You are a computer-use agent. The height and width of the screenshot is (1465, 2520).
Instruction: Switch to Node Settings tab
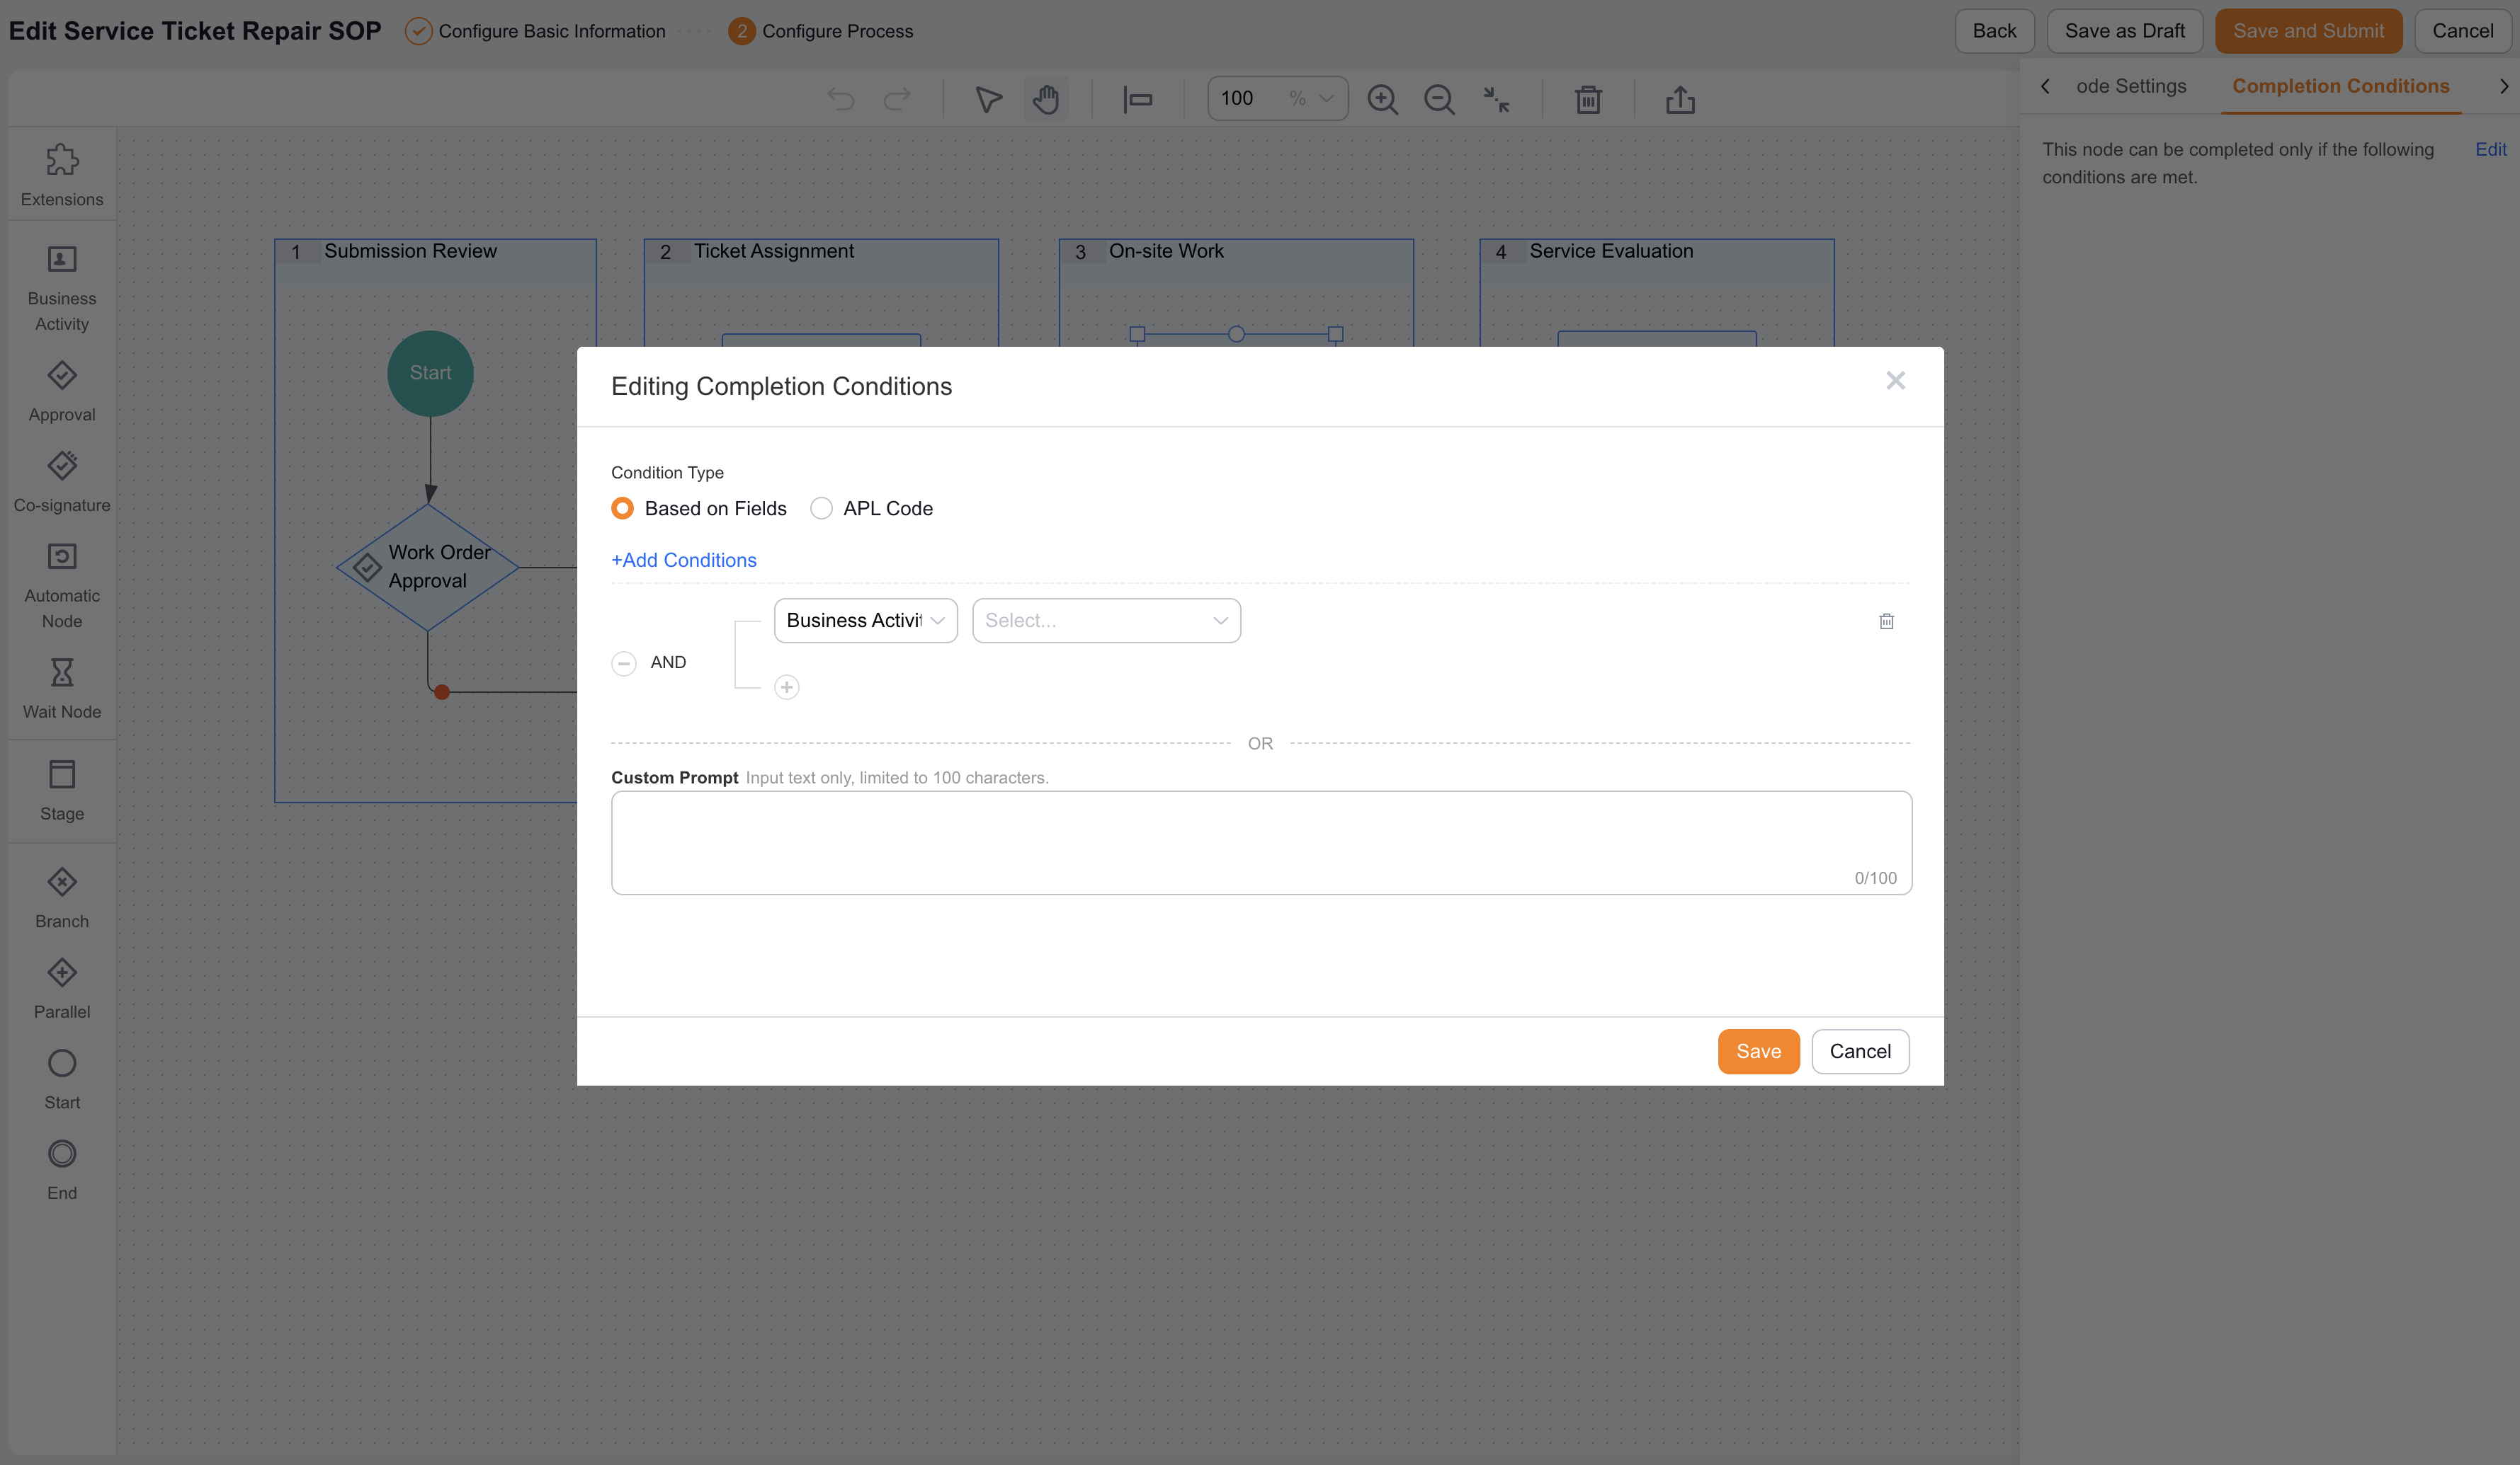[x=2131, y=87]
